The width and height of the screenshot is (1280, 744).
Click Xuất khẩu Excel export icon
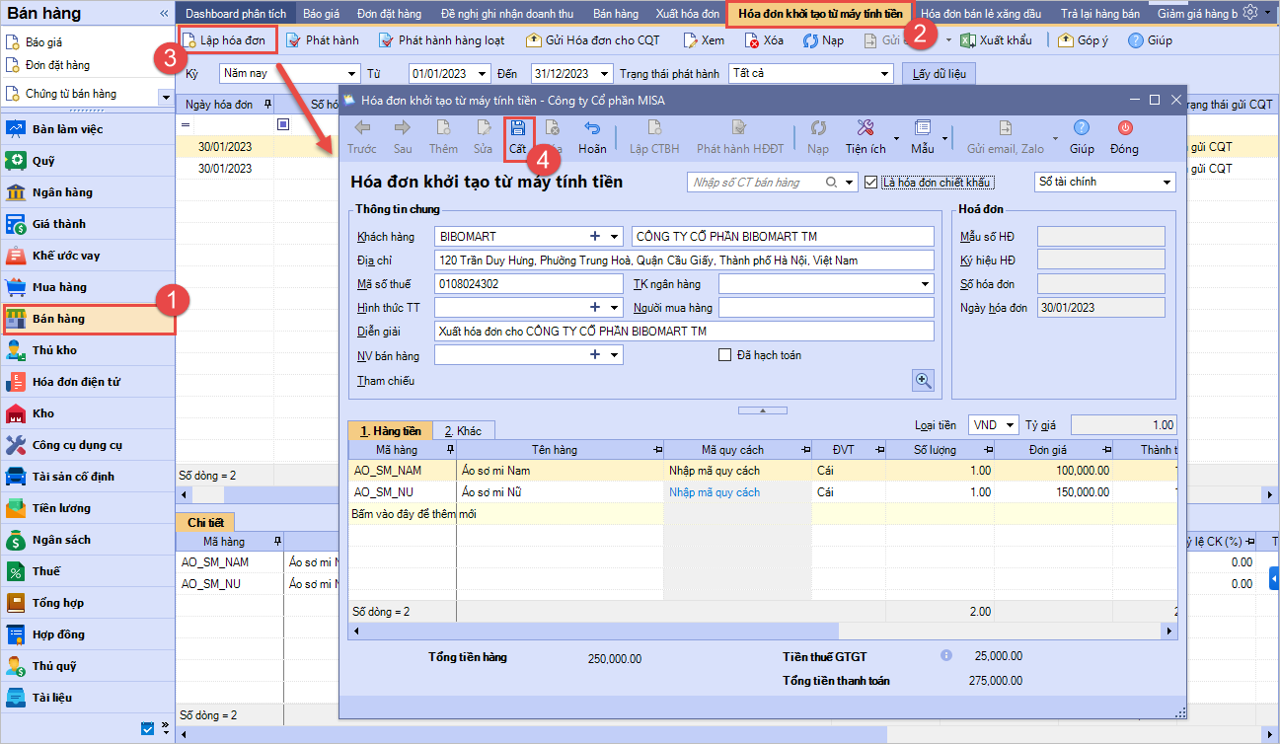[969, 40]
